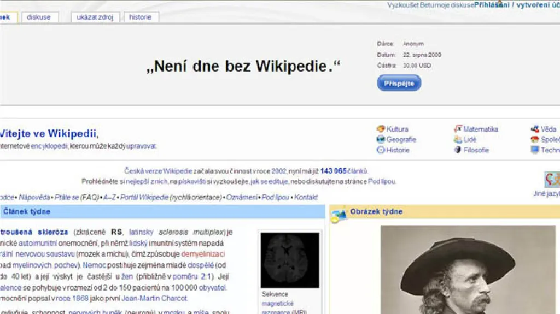
Task: Switch to the diskuse tab
Action: coord(39,17)
